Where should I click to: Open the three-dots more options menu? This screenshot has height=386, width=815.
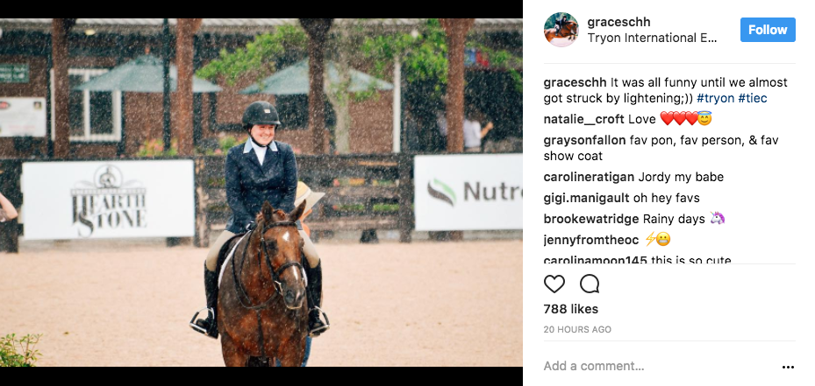click(x=788, y=367)
